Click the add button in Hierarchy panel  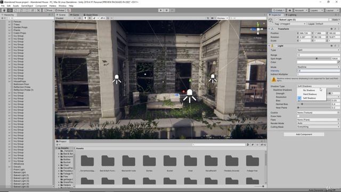click(3, 18)
